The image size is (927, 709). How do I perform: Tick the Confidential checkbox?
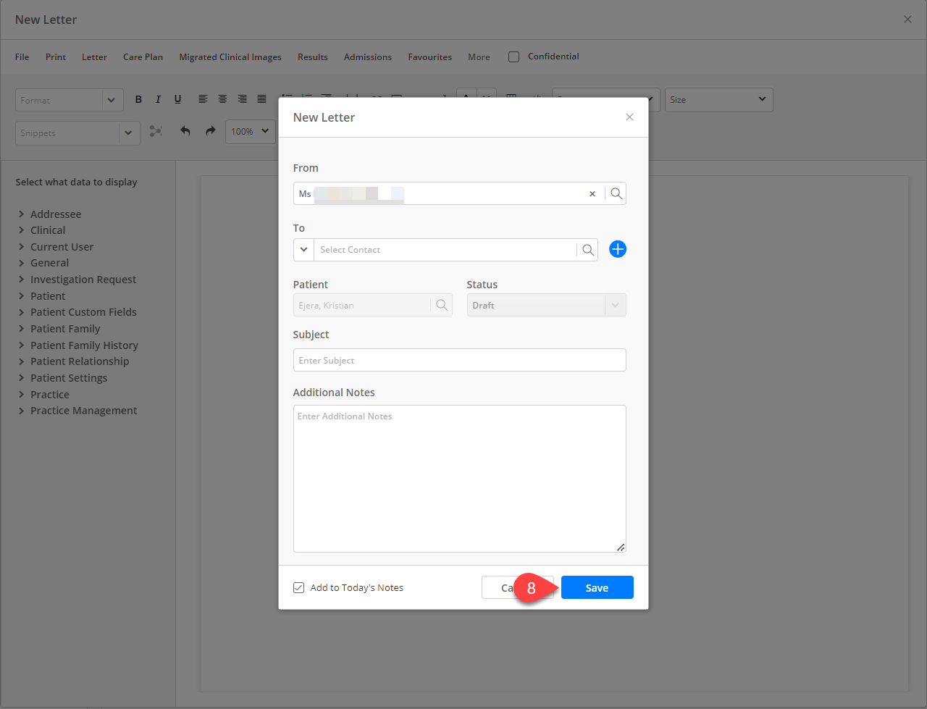click(x=513, y=56)
